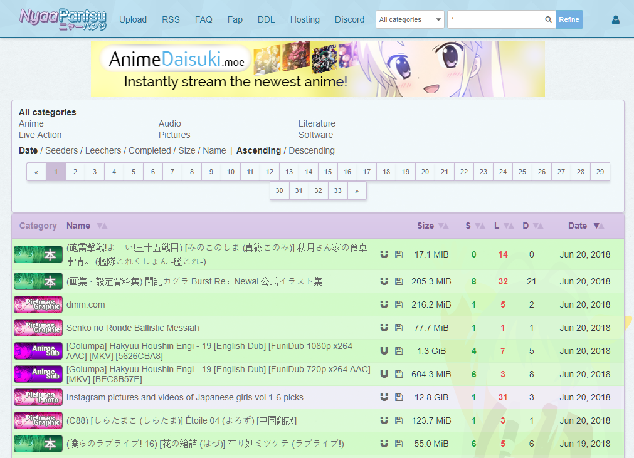Click the Refine search button
Image resolution: width=634 pixels, height=458 pixels.
[x=569, y=19]
